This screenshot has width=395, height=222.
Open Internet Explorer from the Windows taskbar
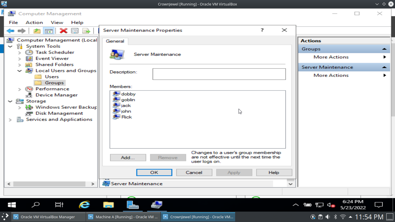84,205
